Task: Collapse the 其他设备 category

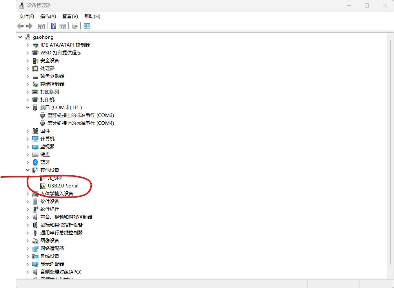Action: 27,170
